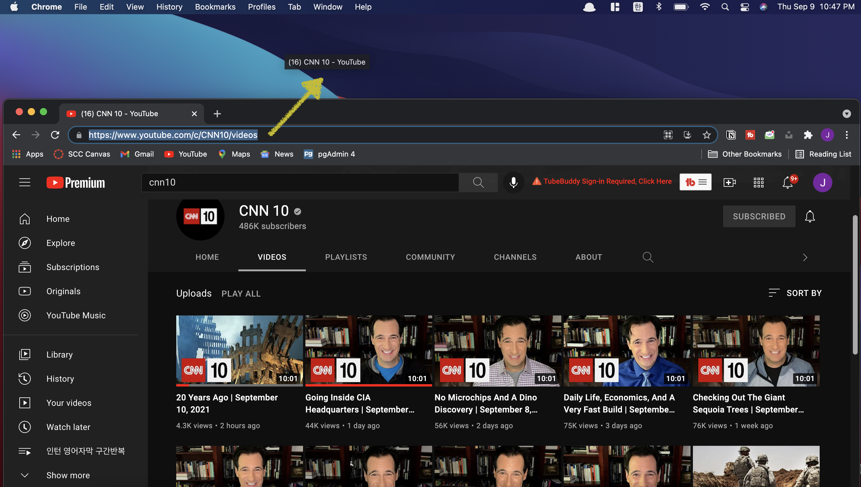Screen dimensions: 861x487
Task: Open 'Going Inside CIA Headquarters' video title
Action: 360,403
